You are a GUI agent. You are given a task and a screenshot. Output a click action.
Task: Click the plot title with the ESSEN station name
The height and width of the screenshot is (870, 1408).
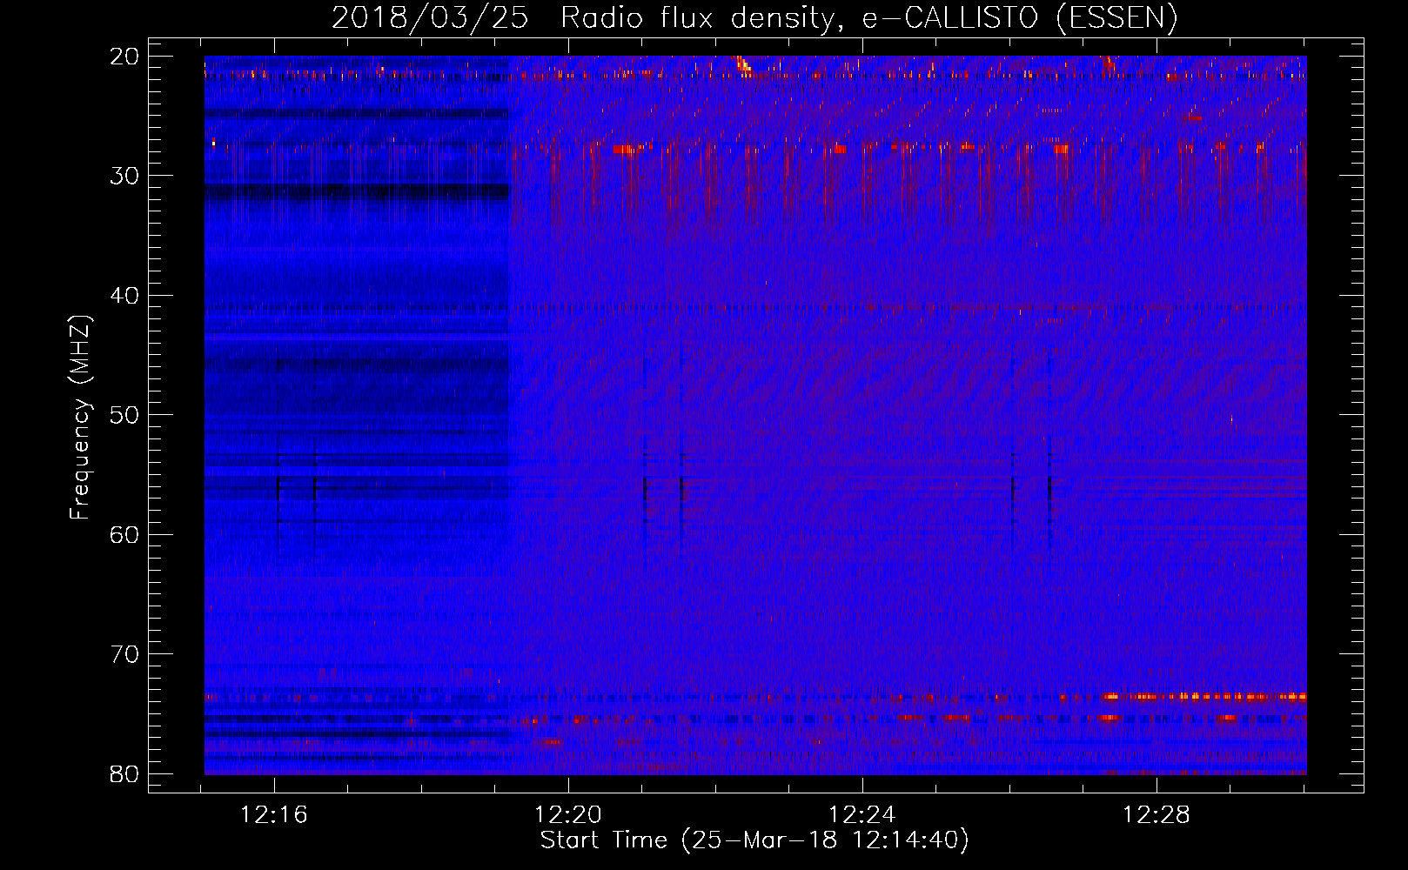754,17
